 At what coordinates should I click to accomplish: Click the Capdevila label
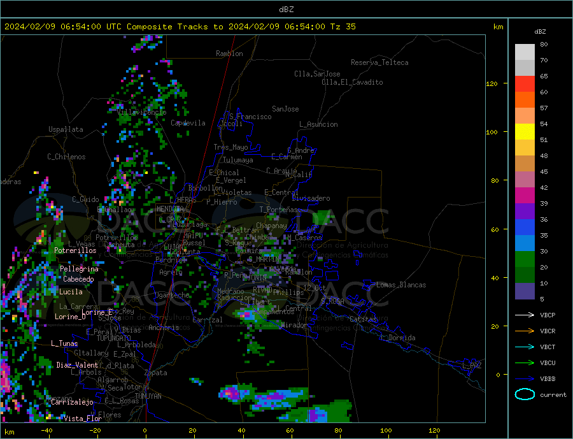[188, 123]
